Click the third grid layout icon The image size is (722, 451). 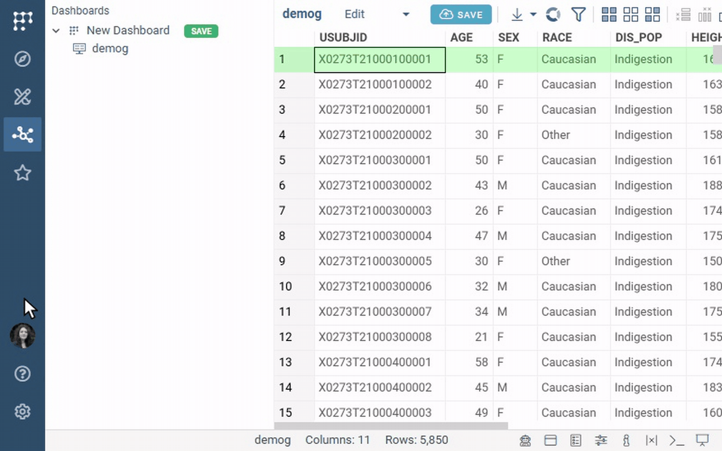click(x=653, y=14)
